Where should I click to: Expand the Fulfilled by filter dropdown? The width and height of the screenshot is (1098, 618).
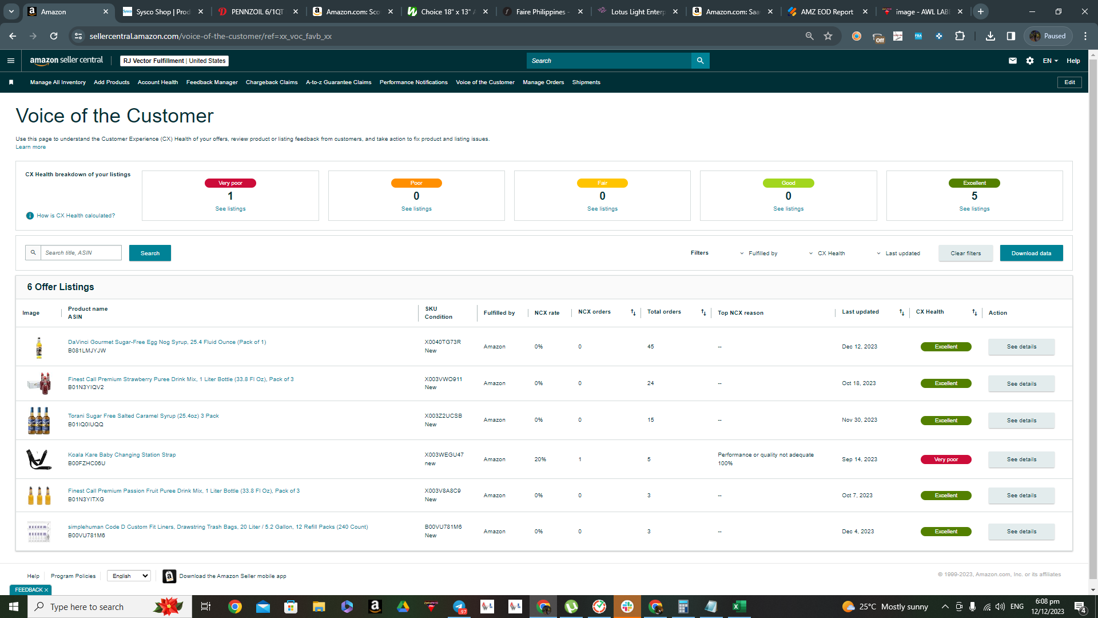coord(758,253)
